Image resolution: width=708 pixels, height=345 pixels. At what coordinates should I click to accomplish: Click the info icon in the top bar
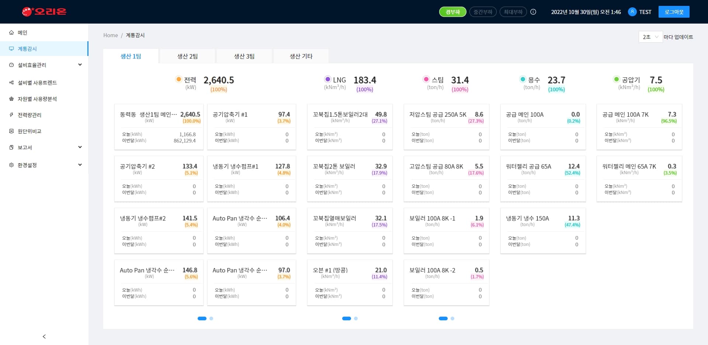(533, 11)
